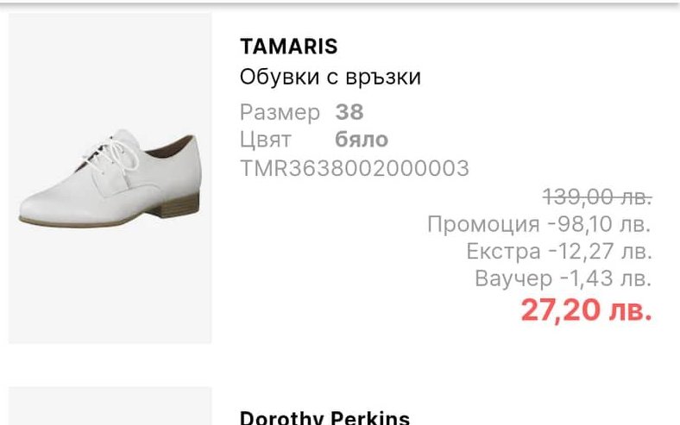Click the TAMARIS brand name
The height and width of the screenshot is (425, 680).
[x=289, y=47]
